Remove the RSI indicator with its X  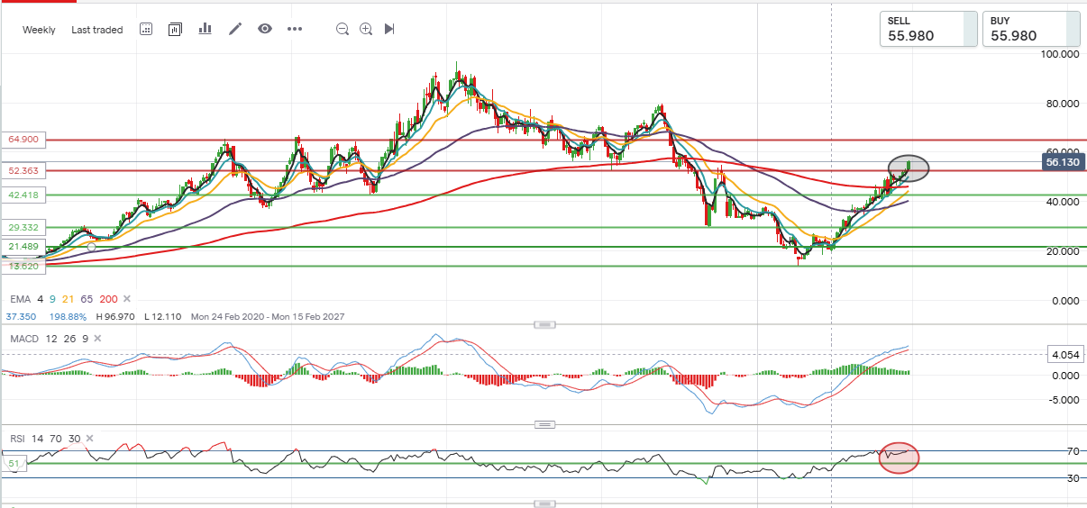88,439
